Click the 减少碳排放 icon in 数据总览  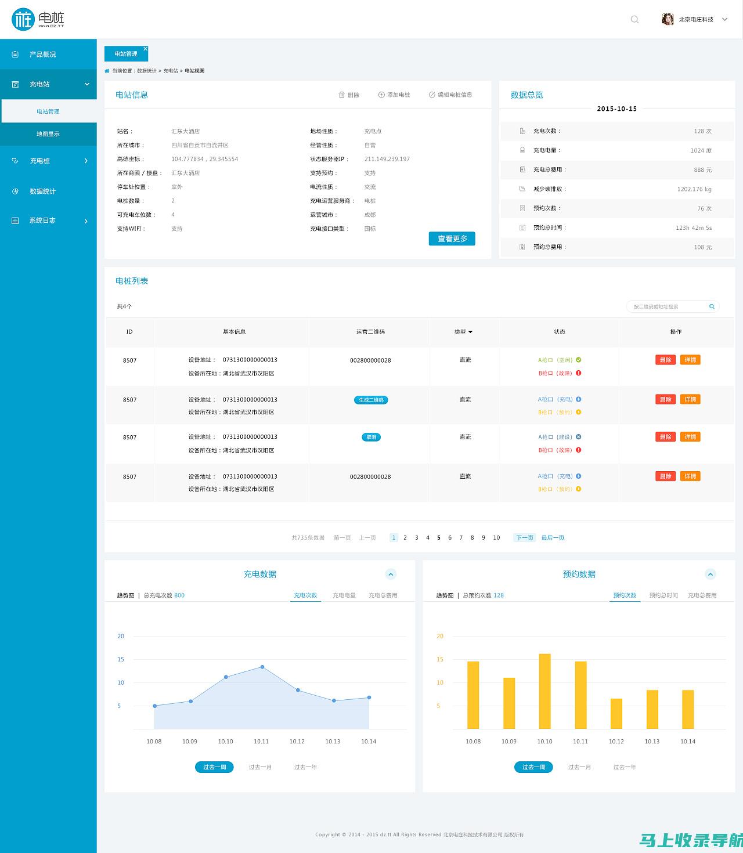[x=522, y=189]
